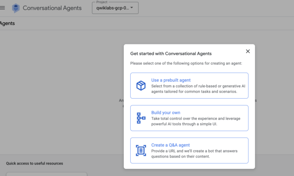Viewport: 294px width, 176px height.
Task: Click the prebuilt agent cube icon
Action: [x=141, y=86]
